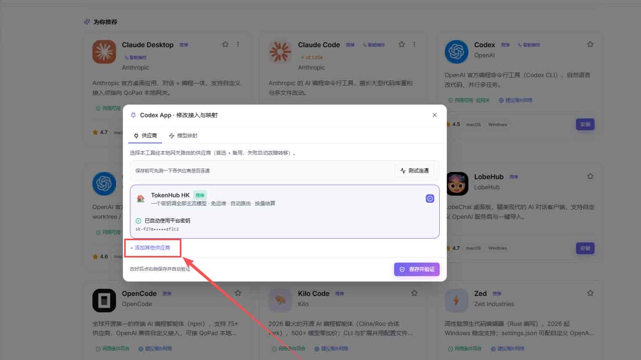
Task: Open the Claude Code title
Action: click(319, 45)
